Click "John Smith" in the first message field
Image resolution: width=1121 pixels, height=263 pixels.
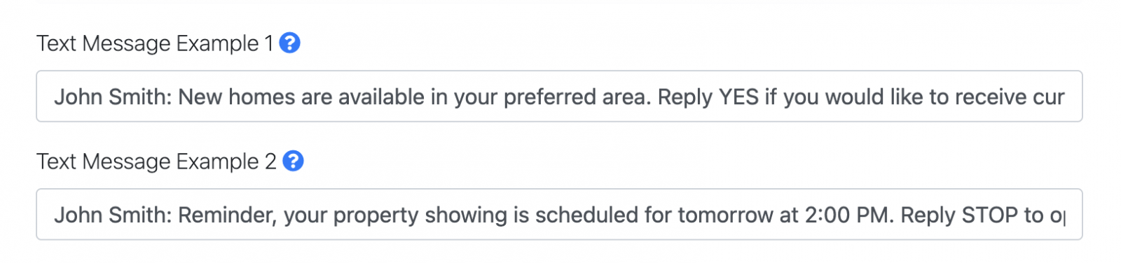[x=113, y=97]
